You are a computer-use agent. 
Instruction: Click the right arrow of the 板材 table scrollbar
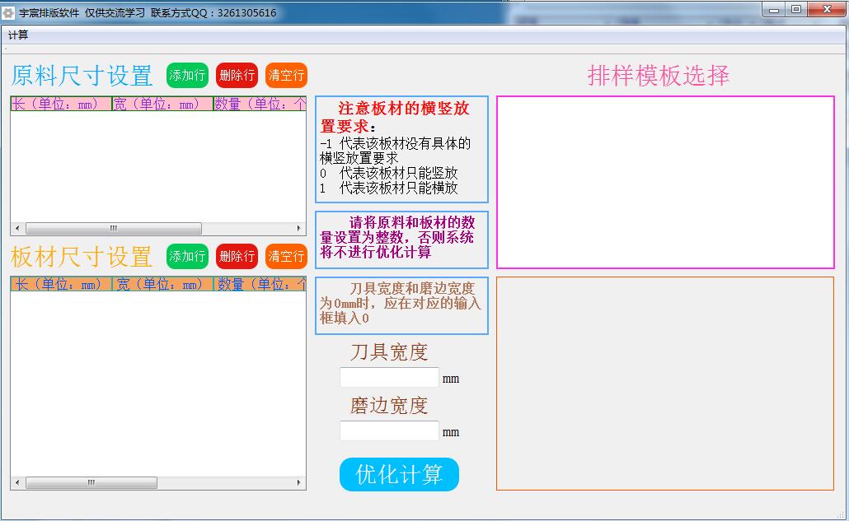(x=300, y=483)
